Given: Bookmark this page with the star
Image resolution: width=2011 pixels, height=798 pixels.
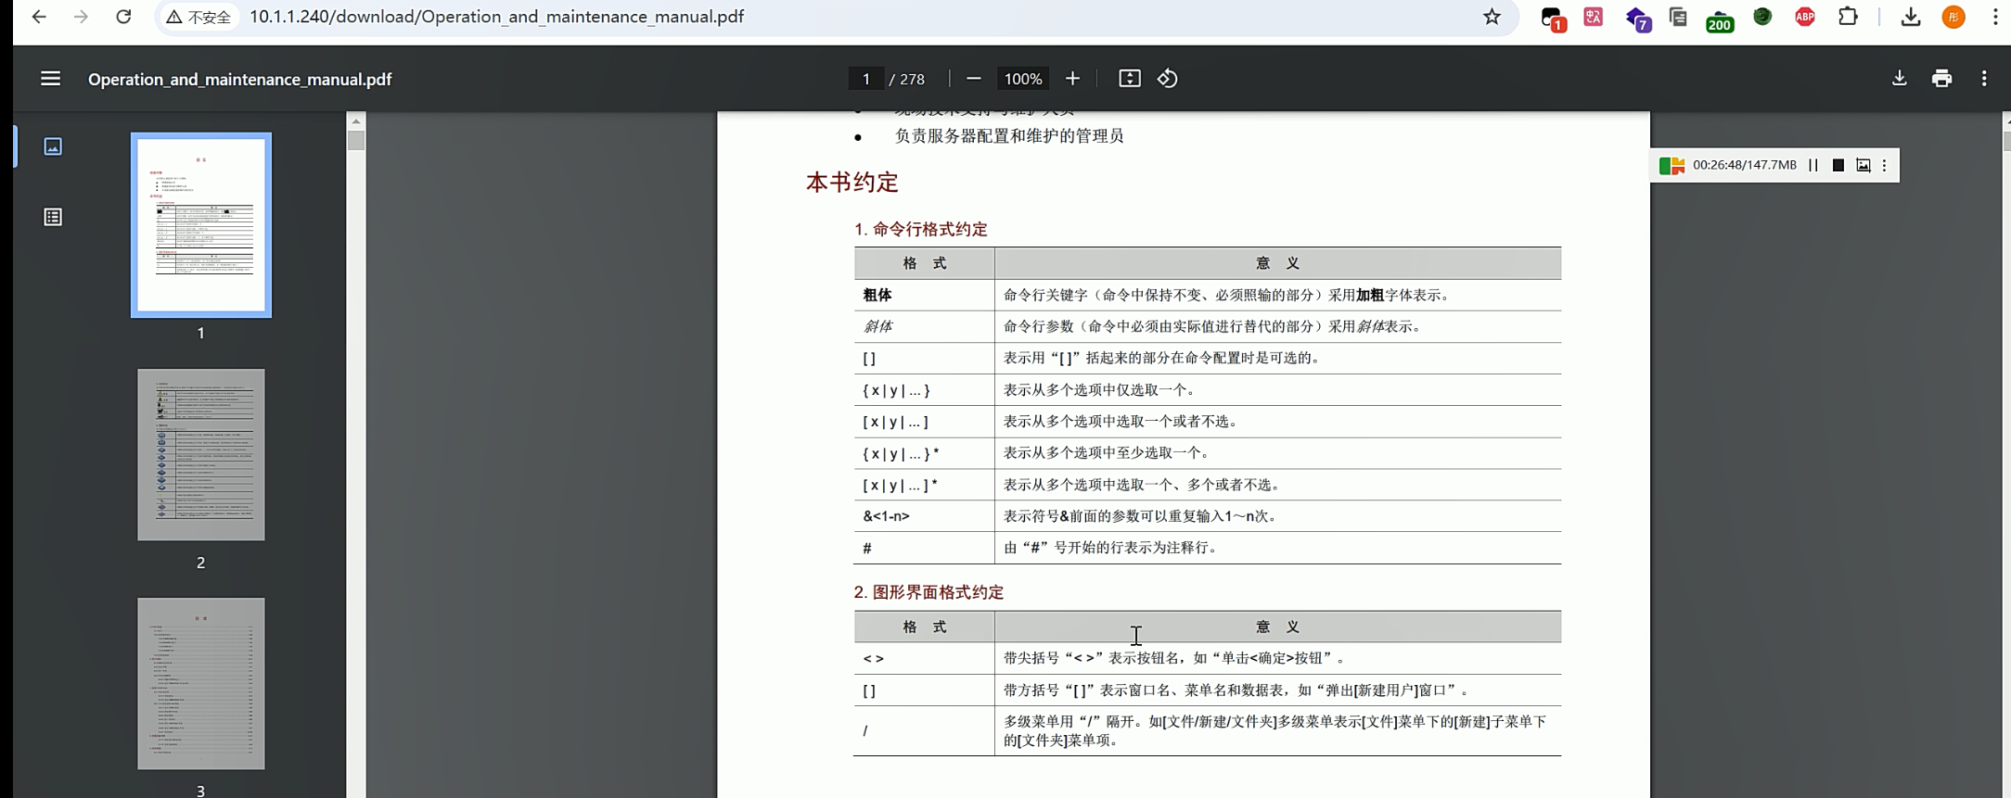Looking at the screenshot, I should pyautogui.click(x=1492, y=17).
